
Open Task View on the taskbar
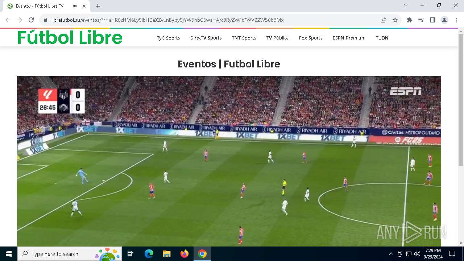pyautogui.click(x=130, y=254)
